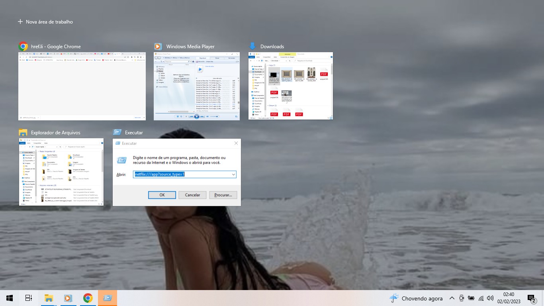
Task: Click the 'Procurar...' button in Executar
Action: pos(223,195)
